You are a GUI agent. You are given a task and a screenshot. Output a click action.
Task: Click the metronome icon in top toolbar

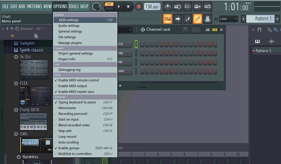coord(168,7)
